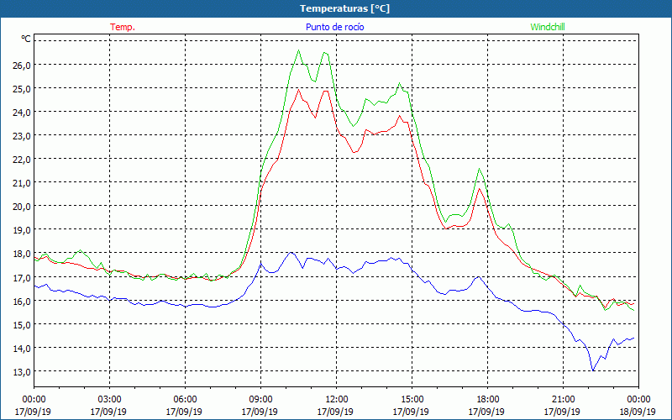The width and height of the screenshot is (672, 420).
Task: Click the '°C' unit label on axis
Action: point(26,39)
